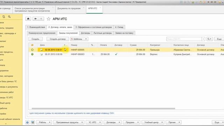Sort by the Дата column header

53,45
